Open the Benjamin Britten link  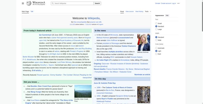[122, 96]
